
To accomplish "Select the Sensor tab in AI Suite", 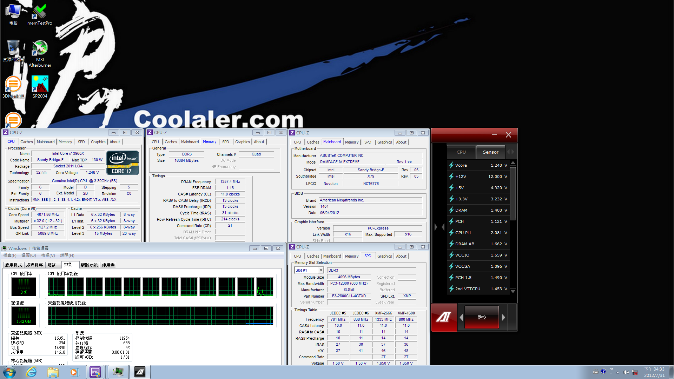I will pyautogui.click(x=490, y=152).
